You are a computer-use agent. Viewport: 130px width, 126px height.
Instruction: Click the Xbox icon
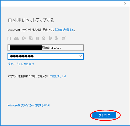(x=44, y=38)
